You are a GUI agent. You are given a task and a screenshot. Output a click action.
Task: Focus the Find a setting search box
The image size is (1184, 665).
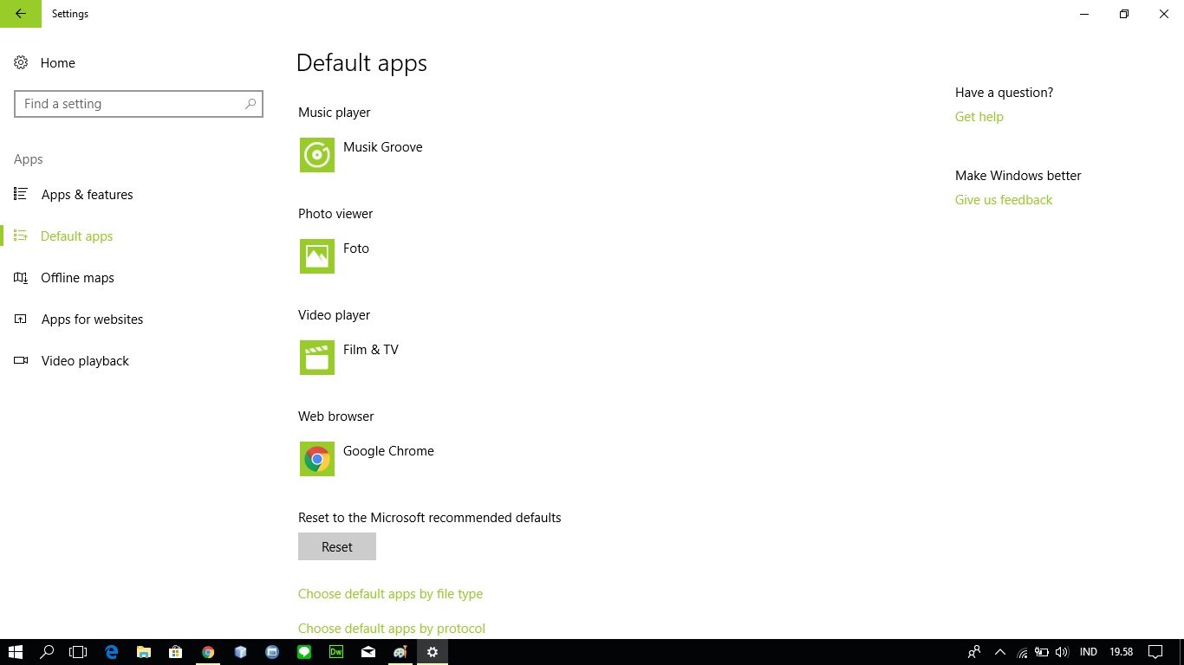point(139,104)
